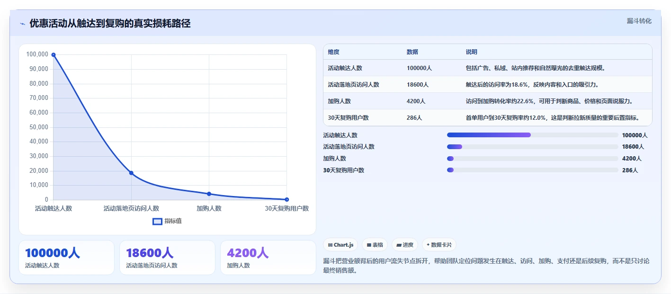Click the y-axis label 50,000

click(39, 127)
